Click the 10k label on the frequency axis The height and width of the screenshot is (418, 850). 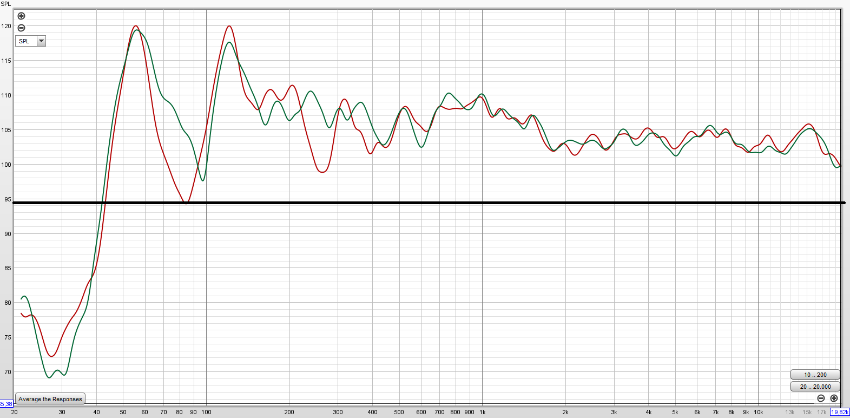758,412
